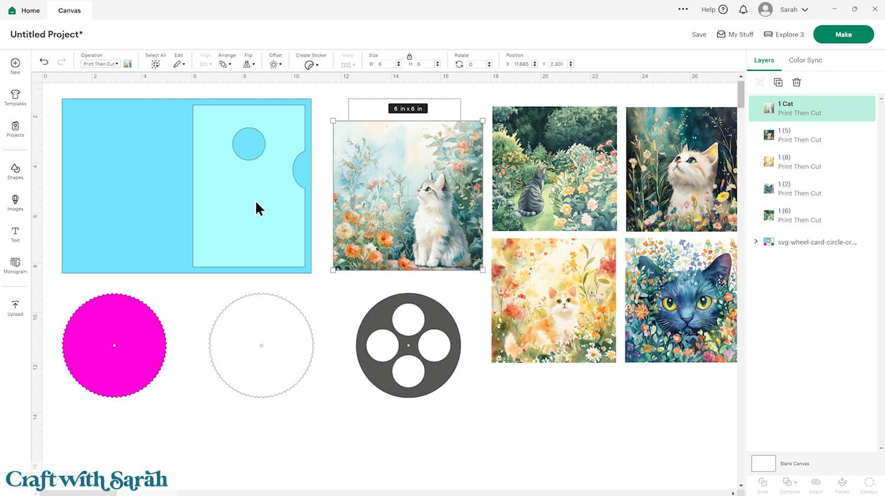Open the Operation Print Then Cut dropdown
The width and height of the screenshot is (885, 496).
101,64
